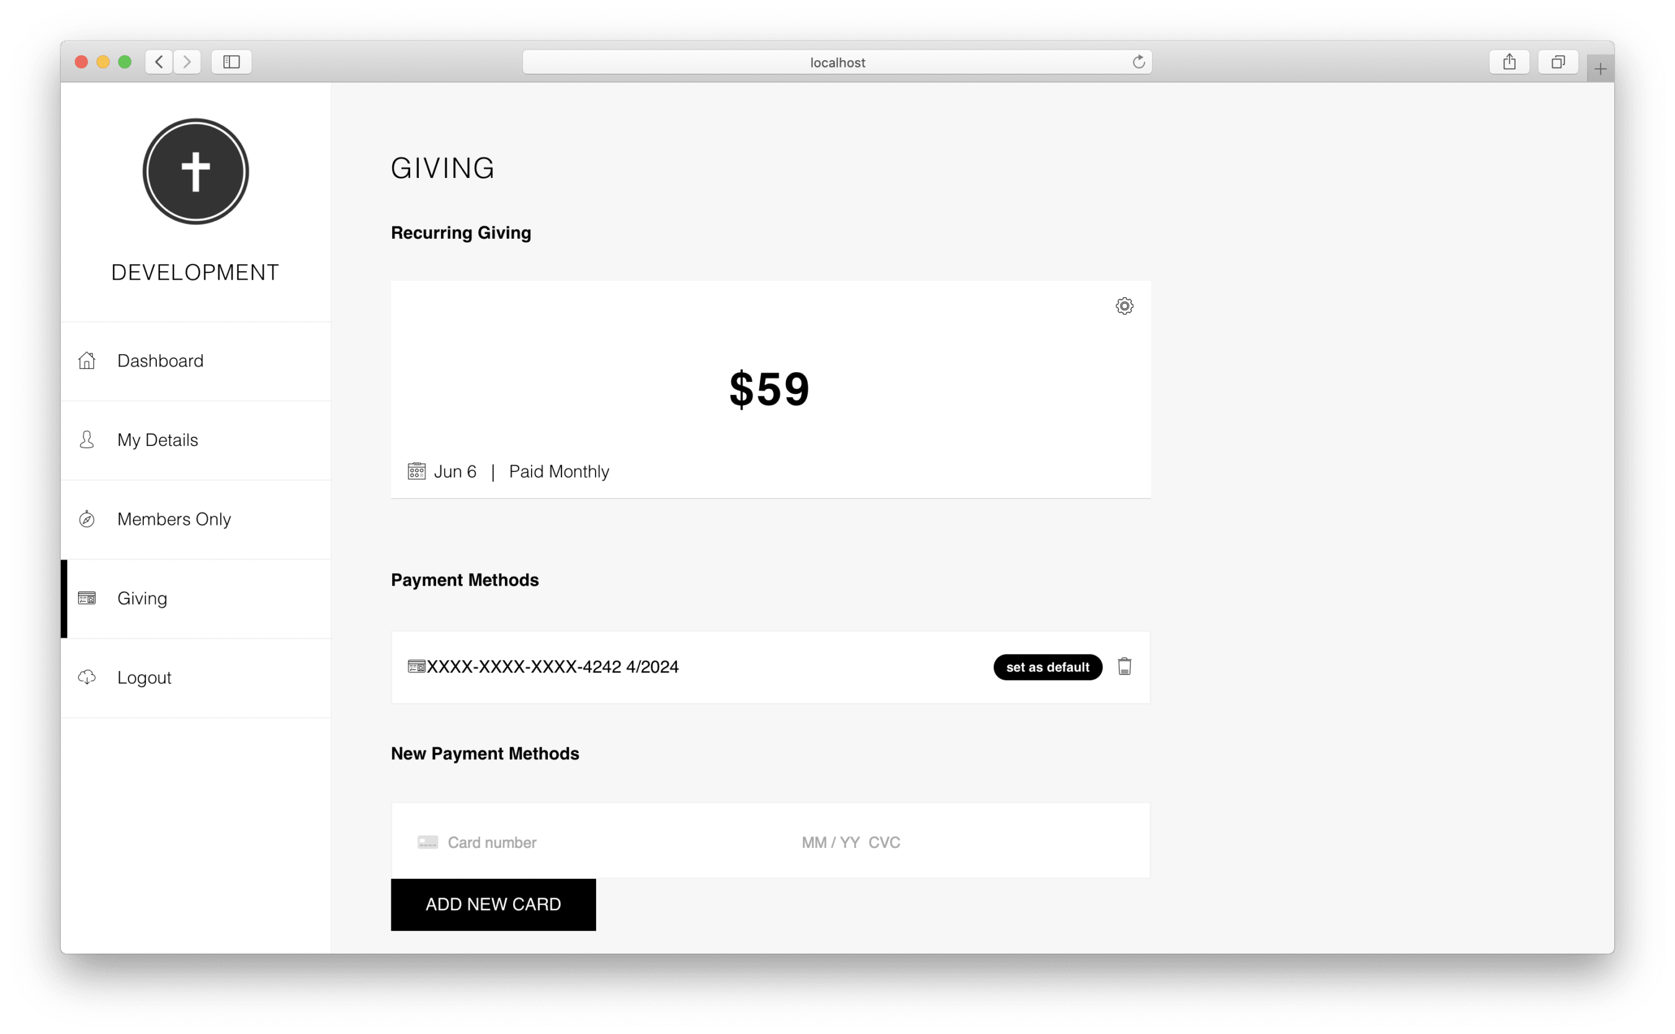1675x1034 pixels.
Task: Click the ADD NEW CARD button
Action: [x=493, y=905]
